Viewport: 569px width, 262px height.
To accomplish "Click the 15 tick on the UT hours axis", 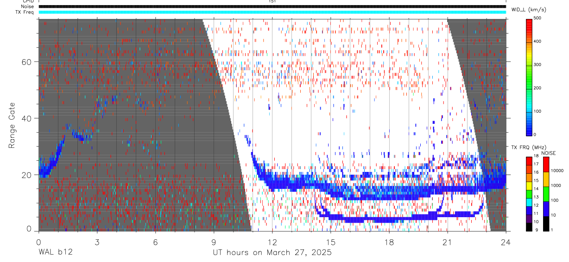I will pos(331,242).
